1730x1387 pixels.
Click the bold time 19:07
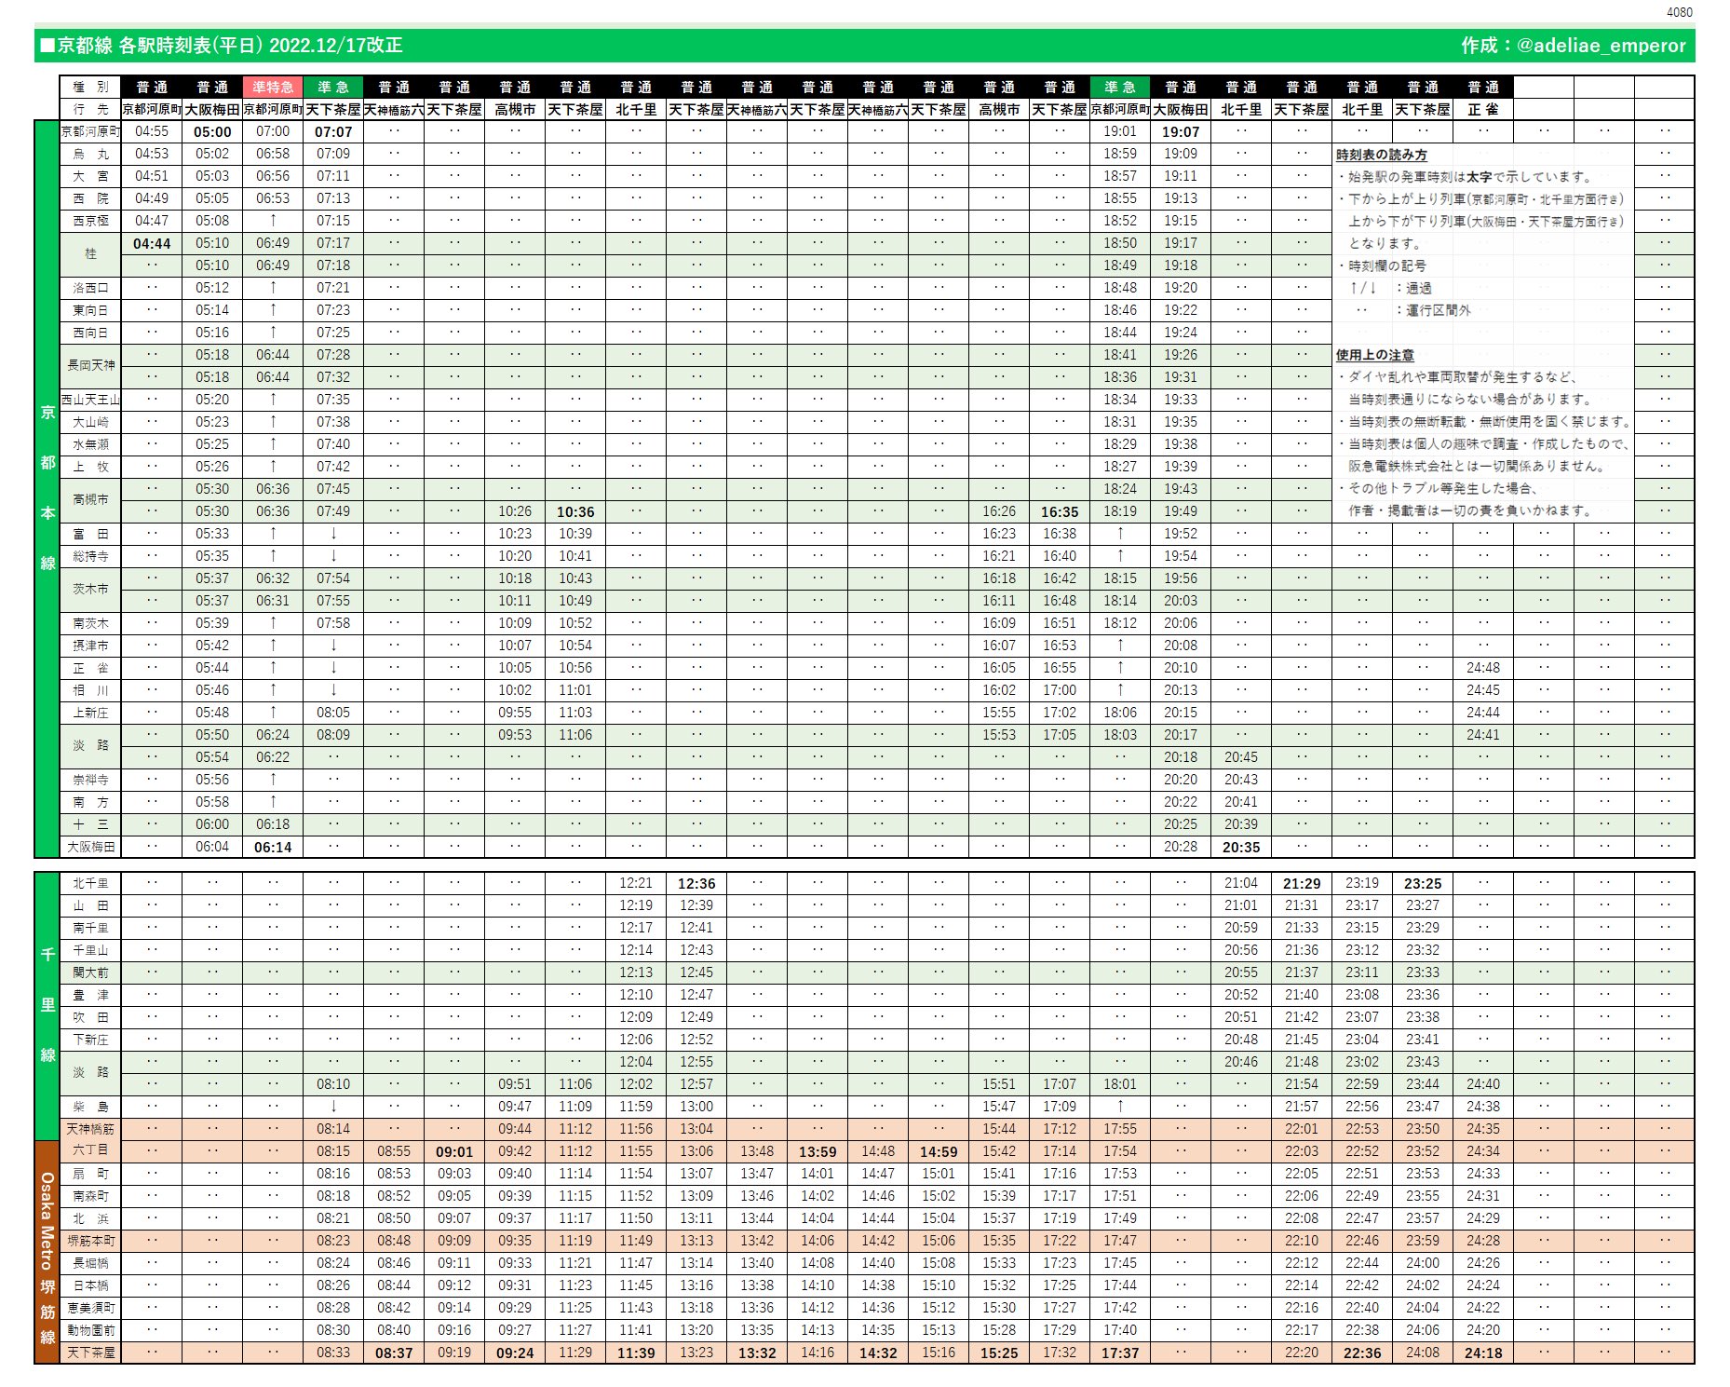pyautogui.click(x=1181, y=131)
